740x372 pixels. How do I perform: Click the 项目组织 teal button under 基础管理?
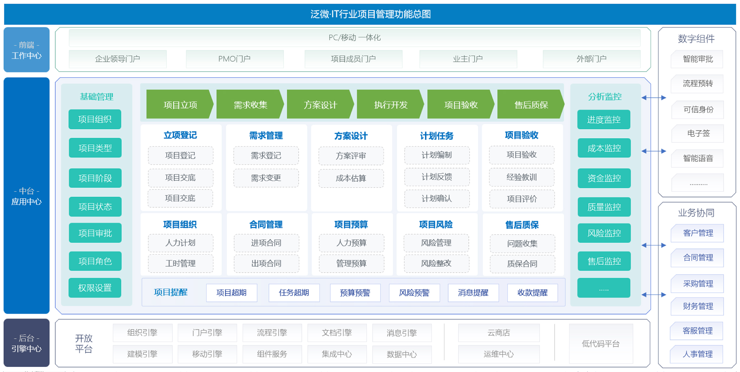click(95, 119)
